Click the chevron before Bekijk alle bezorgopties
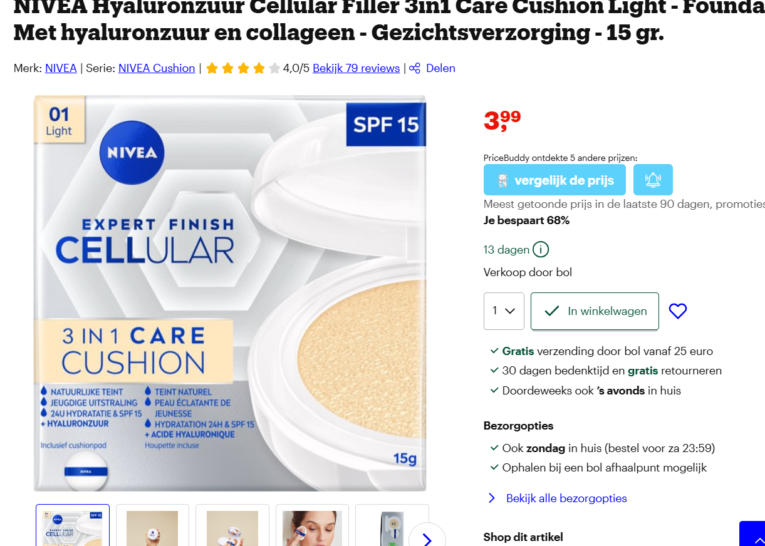 coord(492,498)
